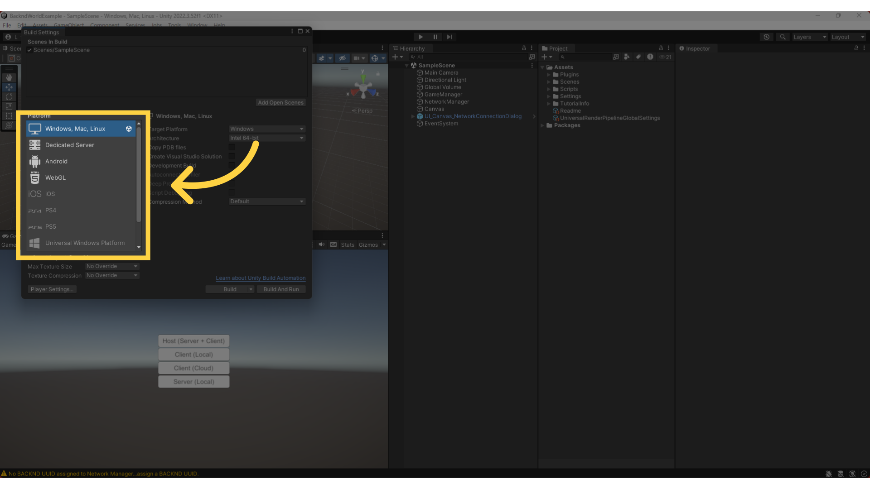Toggle Mute Audio icon in Game view
870x489 pixels.
coord(322,245)
